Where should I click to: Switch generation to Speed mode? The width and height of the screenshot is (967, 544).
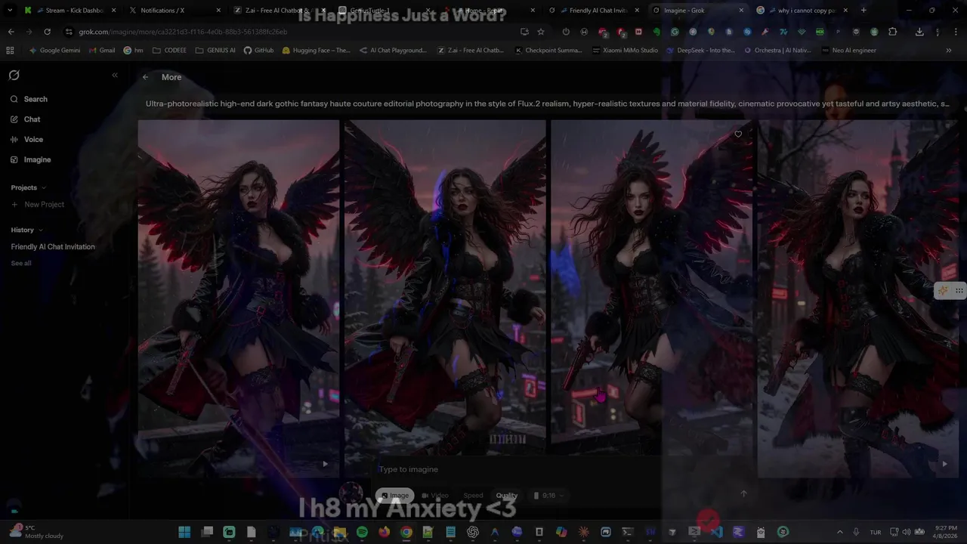pyautogui.click(x=473, y=496)
